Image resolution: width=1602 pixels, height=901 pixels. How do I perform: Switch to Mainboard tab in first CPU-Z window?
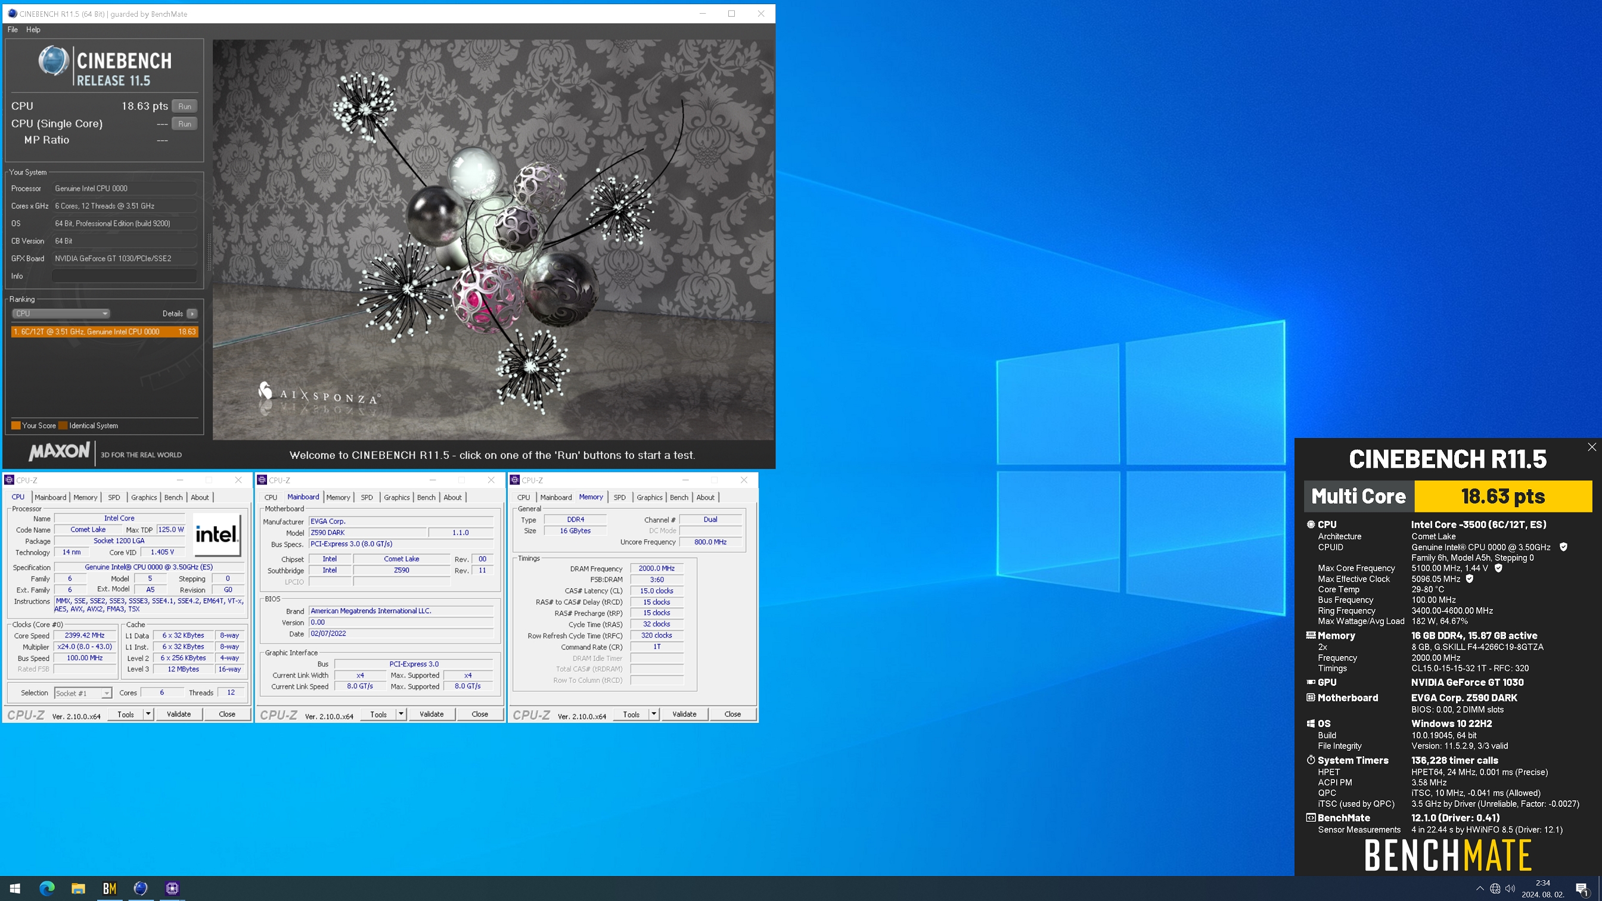[51, 497]
